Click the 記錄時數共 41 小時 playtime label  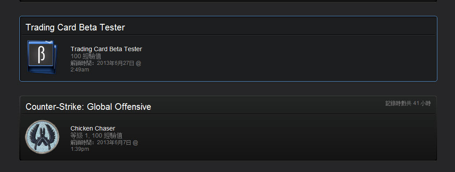click(x=408, y=103)
